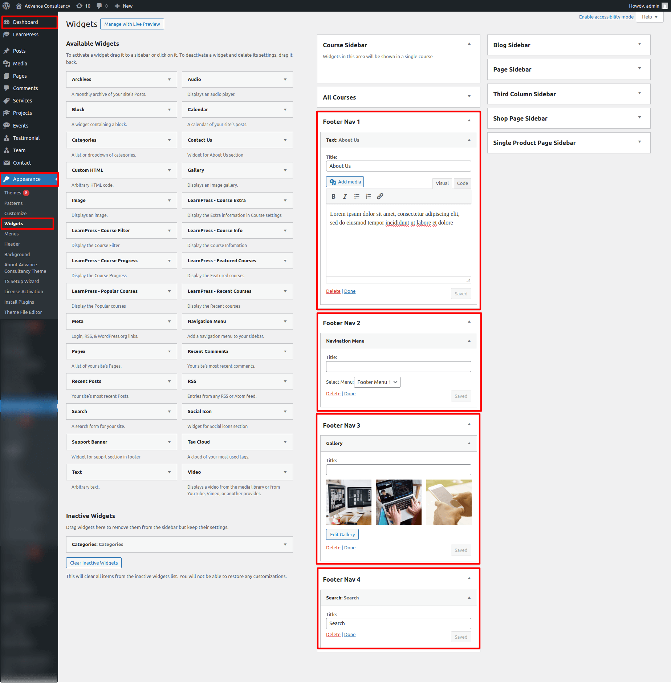This screenshot has width=671, height=683.
Task: Insert a numbered list in editor
Action: tap(369, 196)
